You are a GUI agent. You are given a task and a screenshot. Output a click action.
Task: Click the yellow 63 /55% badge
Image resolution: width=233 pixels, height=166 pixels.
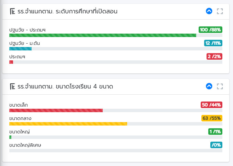point(212,118)
